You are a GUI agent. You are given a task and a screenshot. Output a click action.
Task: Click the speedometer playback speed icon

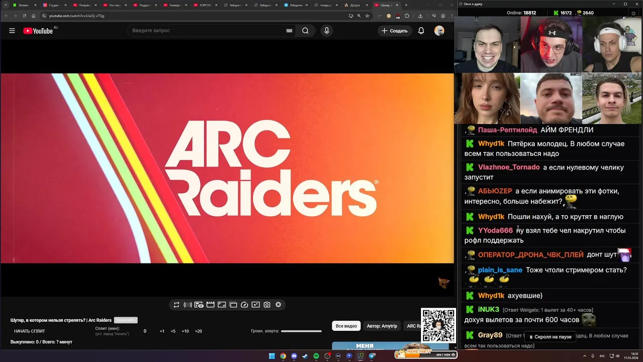(x=245, y=305)
